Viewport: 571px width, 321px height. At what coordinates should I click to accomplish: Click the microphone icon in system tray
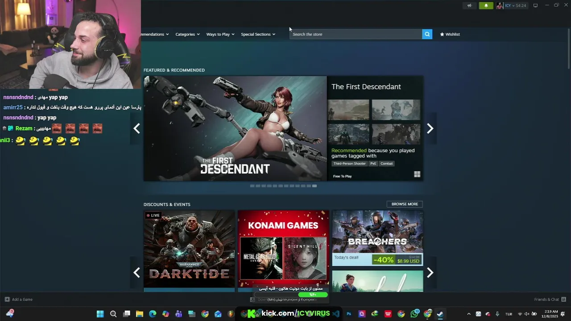click(x=497, y=314)
